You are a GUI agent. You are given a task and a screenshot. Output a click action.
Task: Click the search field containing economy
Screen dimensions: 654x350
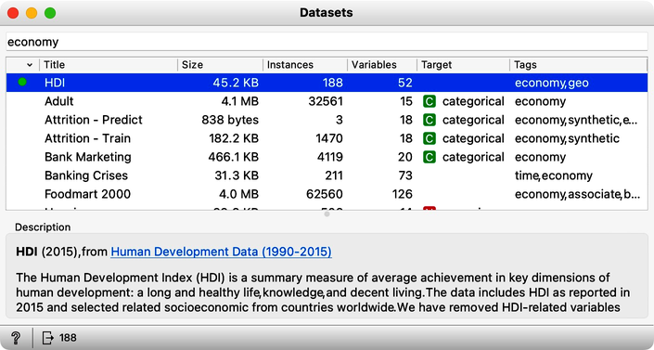(327, 42)
